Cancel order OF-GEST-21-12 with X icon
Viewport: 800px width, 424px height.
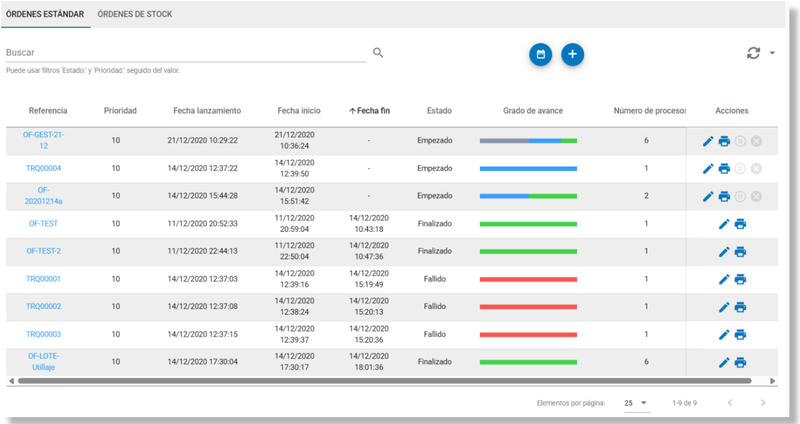click(757, 141)
